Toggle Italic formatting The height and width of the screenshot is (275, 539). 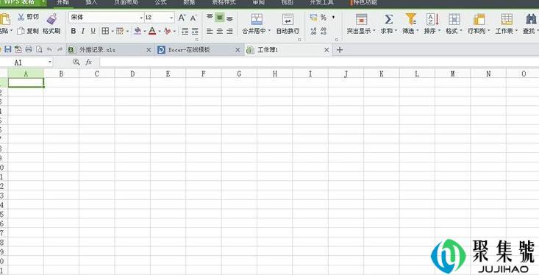(83, 32)
